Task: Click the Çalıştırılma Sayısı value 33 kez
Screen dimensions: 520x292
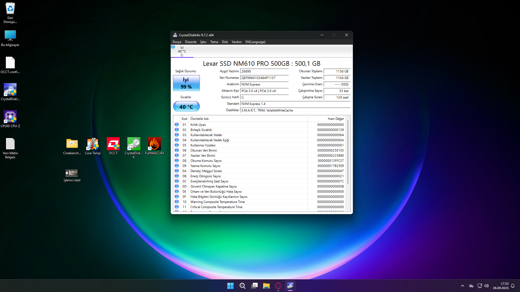Action: tap(337, 91)
